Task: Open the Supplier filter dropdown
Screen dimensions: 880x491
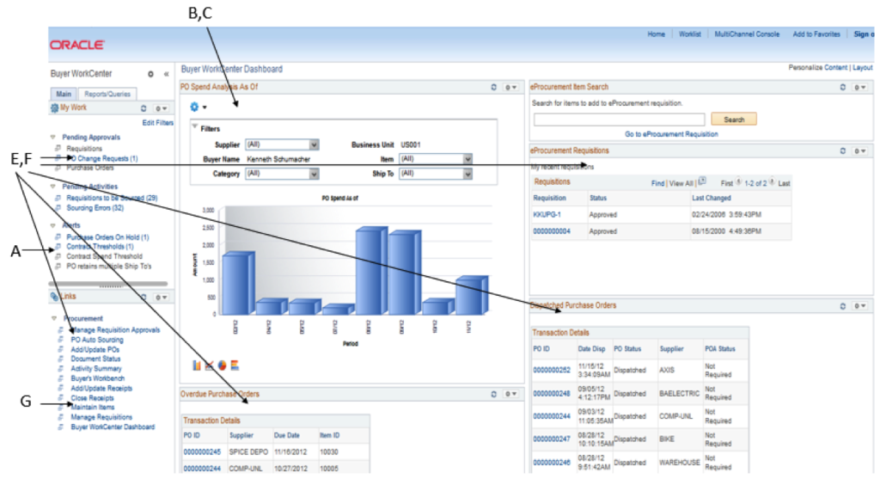Action: (314, 145)
